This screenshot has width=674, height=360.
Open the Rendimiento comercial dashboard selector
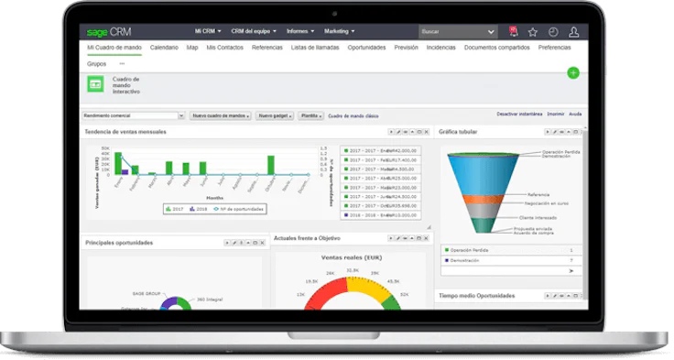click(134, 115)
